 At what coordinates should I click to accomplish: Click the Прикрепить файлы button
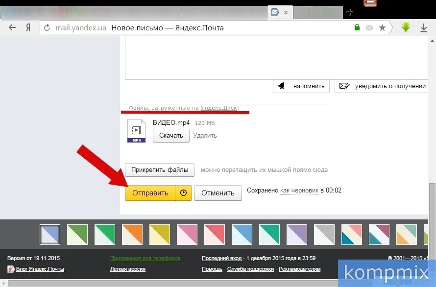[160, 169]
